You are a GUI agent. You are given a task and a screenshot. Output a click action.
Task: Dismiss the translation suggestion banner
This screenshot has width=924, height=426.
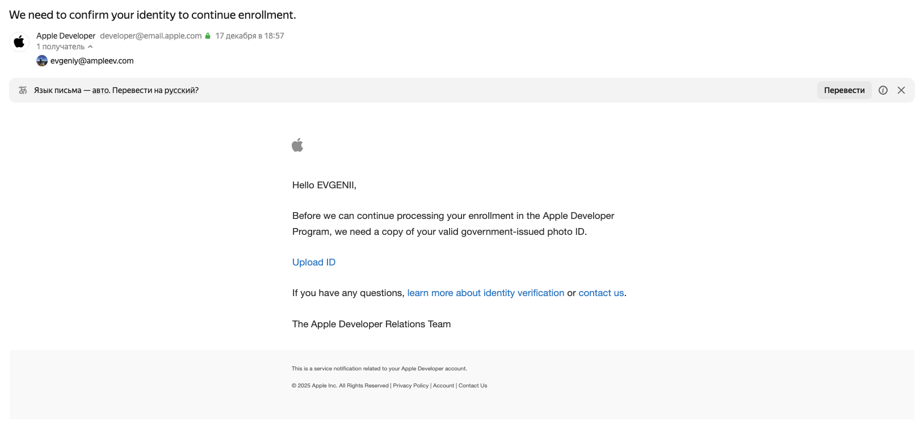901,90
